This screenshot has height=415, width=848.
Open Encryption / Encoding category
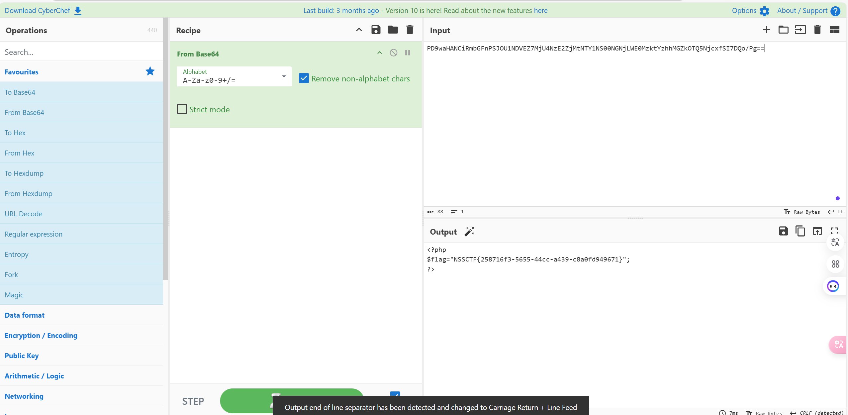coord(41,335)
